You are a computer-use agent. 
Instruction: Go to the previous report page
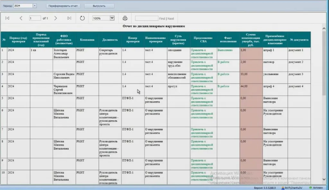click(x=21, y=18)
